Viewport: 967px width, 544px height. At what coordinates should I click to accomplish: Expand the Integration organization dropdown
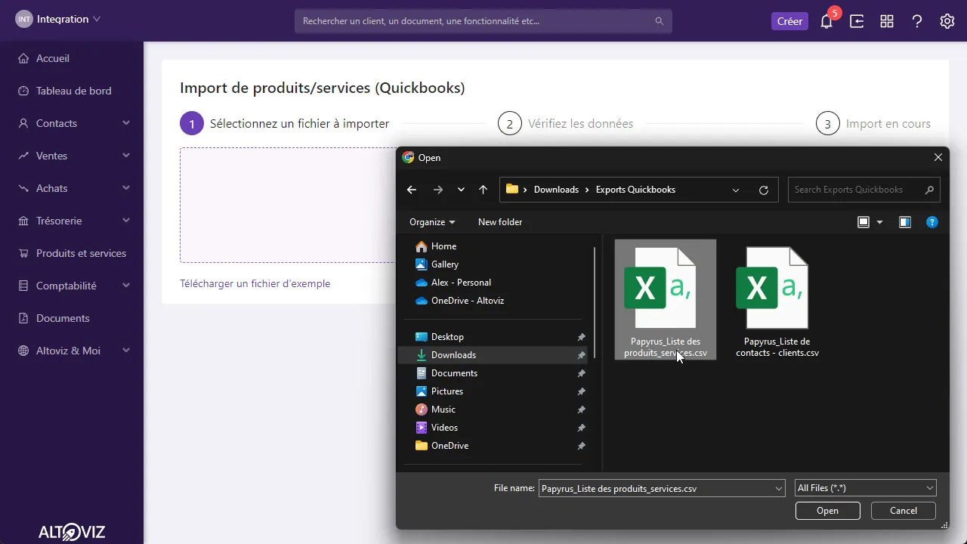pos(97,19)
